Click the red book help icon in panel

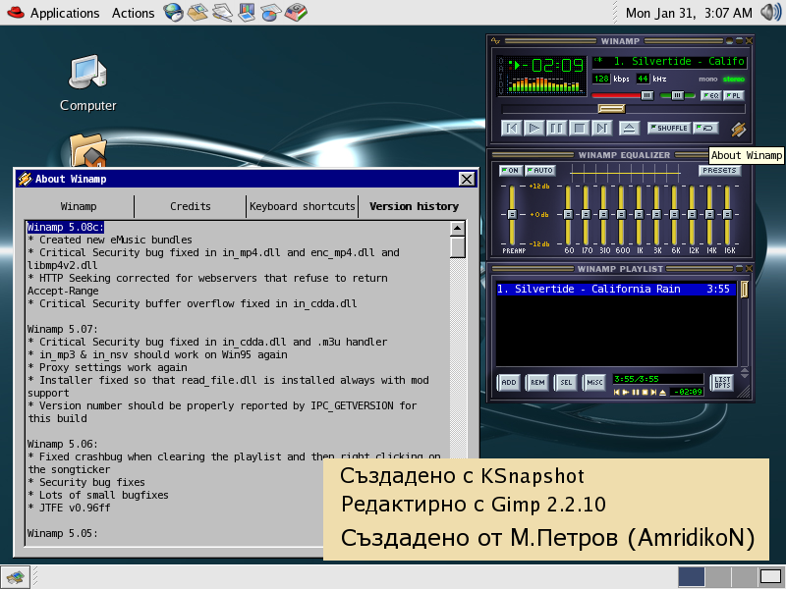(x=296, y=13)
